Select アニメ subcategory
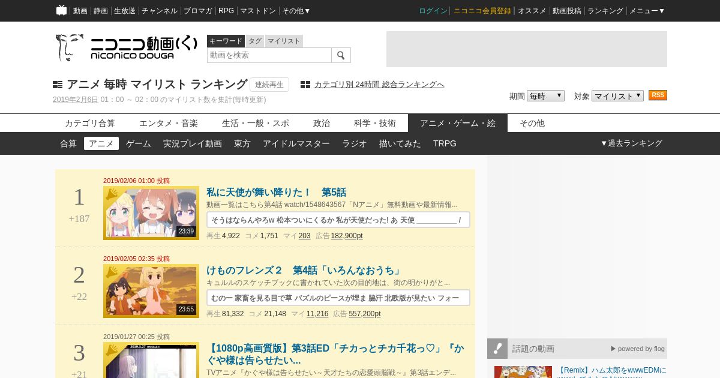Screen dimensions: 720x378 pos(101,143)
